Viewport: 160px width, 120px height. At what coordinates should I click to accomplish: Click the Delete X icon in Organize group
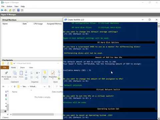(37, 73)
